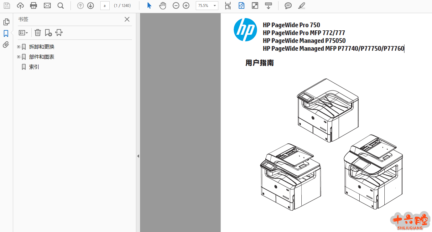Expand the 部件和图表 bookmark
Image resolution: width=432 pixels, height=232 pixels.
pos(19,57)
